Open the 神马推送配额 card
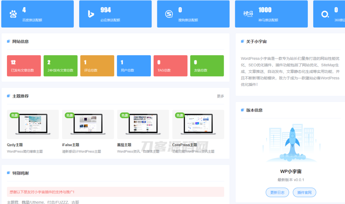345x204 pixels. [x=271, y=14]
